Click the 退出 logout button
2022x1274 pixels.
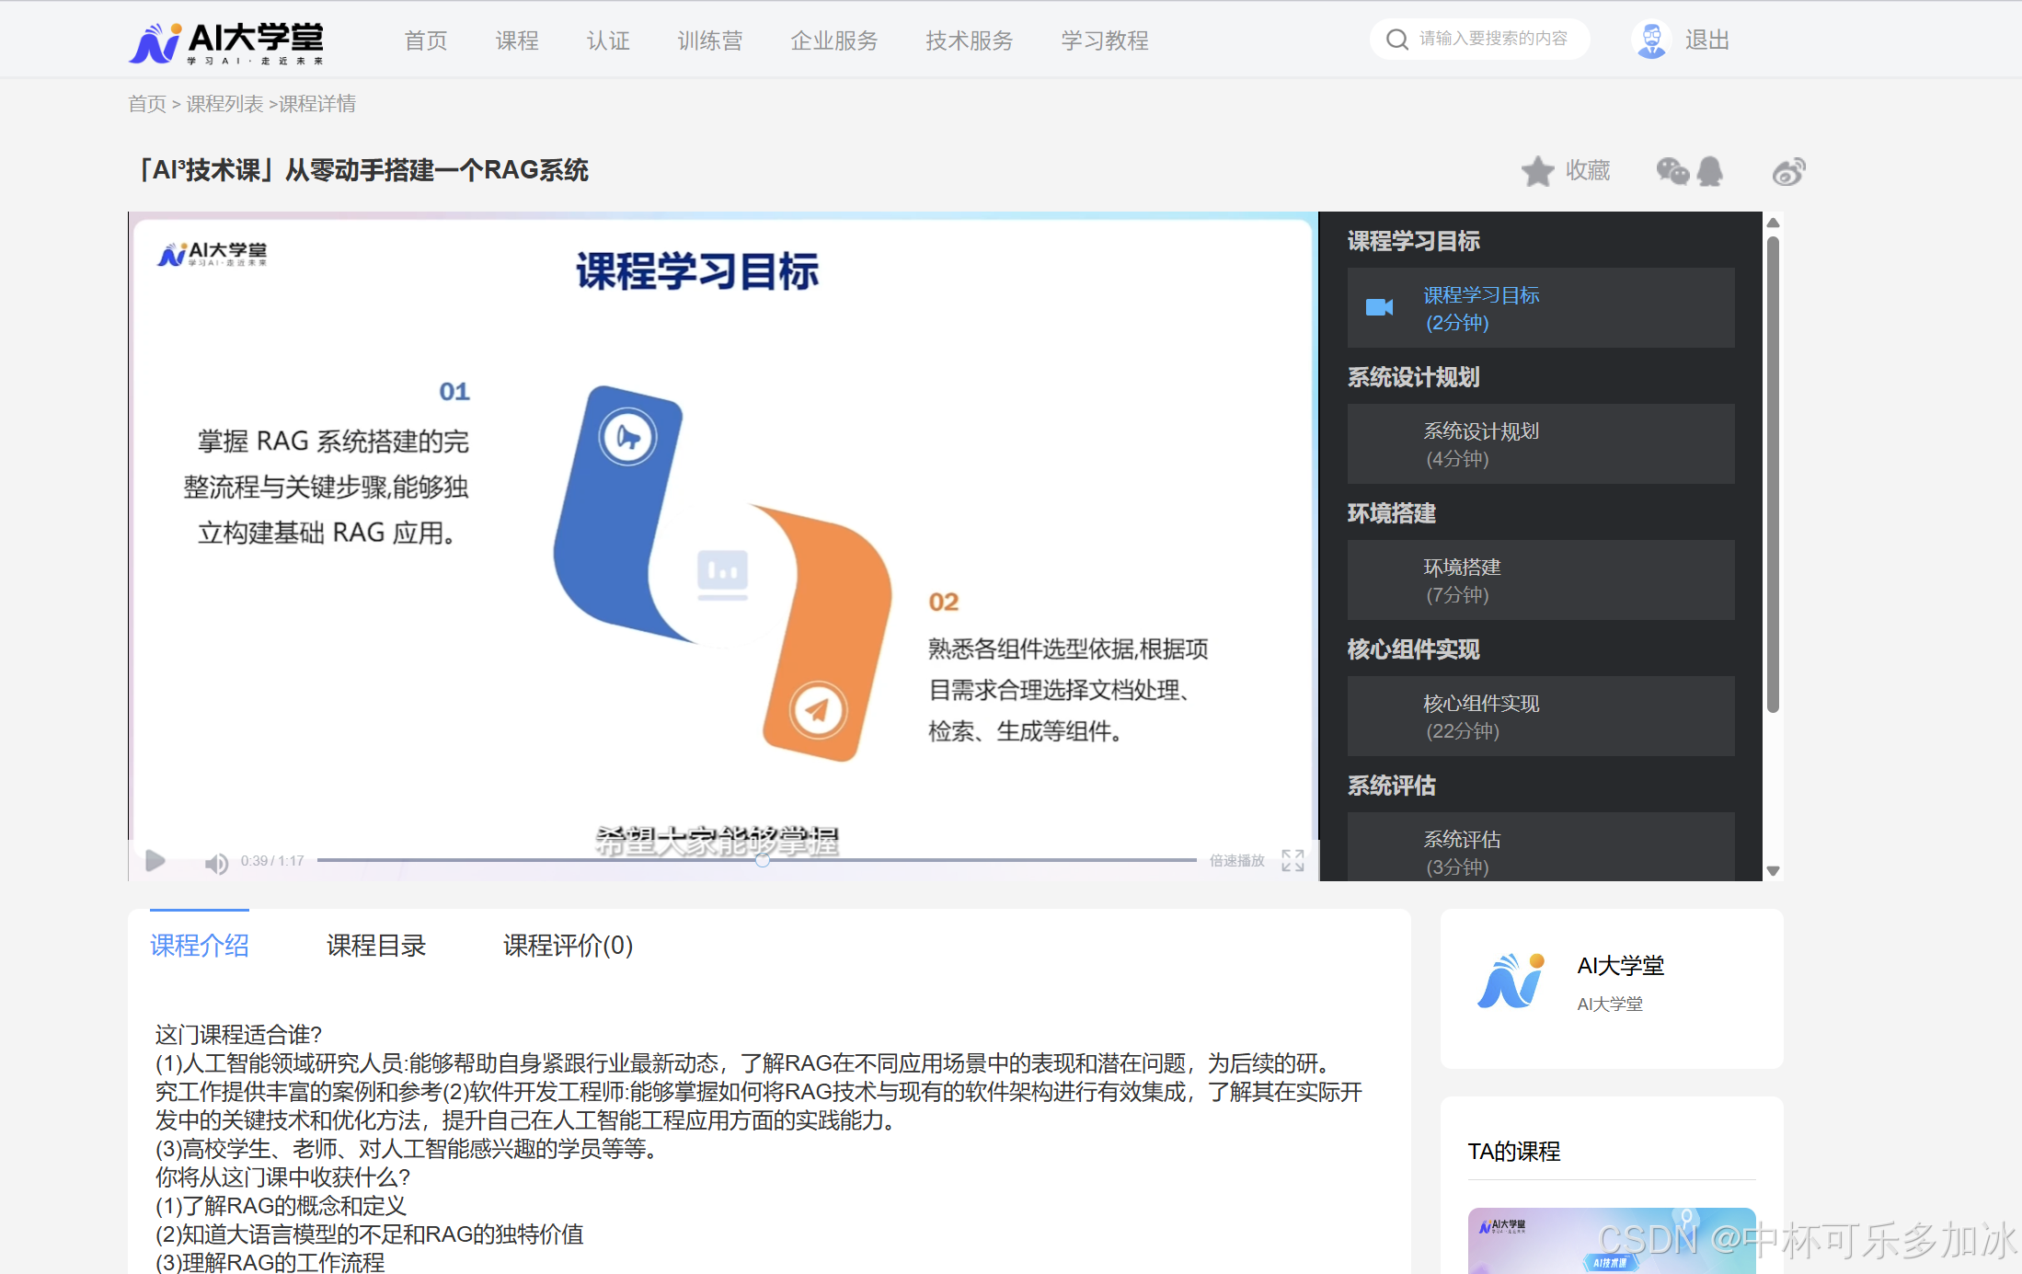tap(1707, 39)
